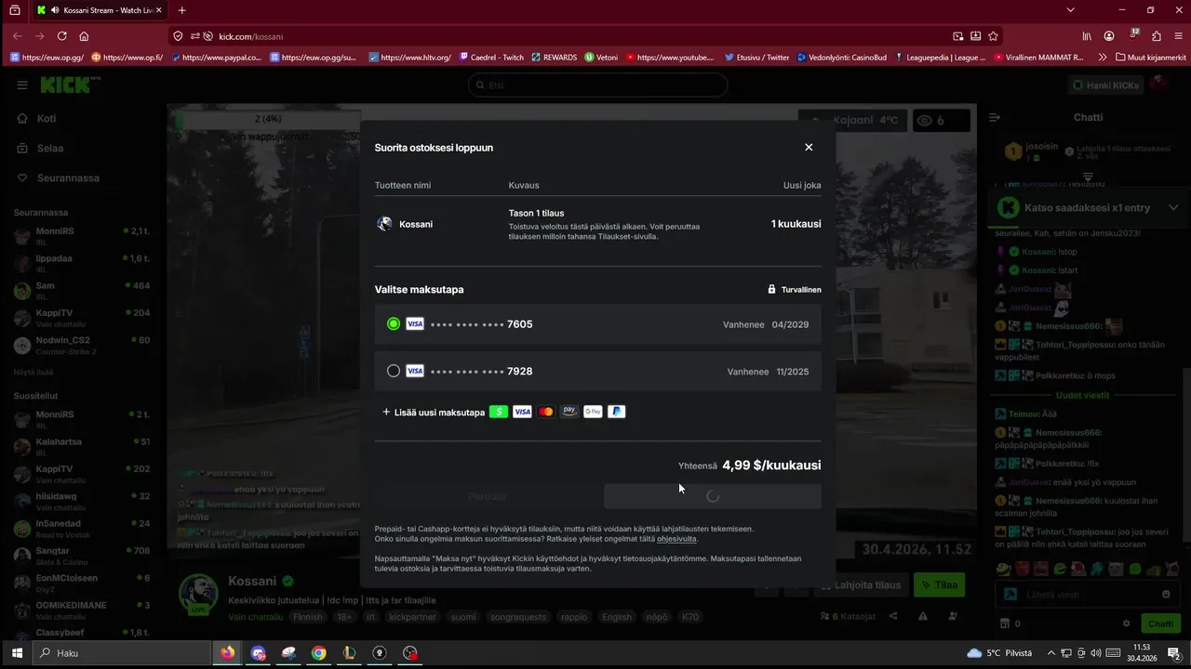Open chat settings gear icon
1191x669 pixels.
pyautogui.click(x=1126, y=623)
